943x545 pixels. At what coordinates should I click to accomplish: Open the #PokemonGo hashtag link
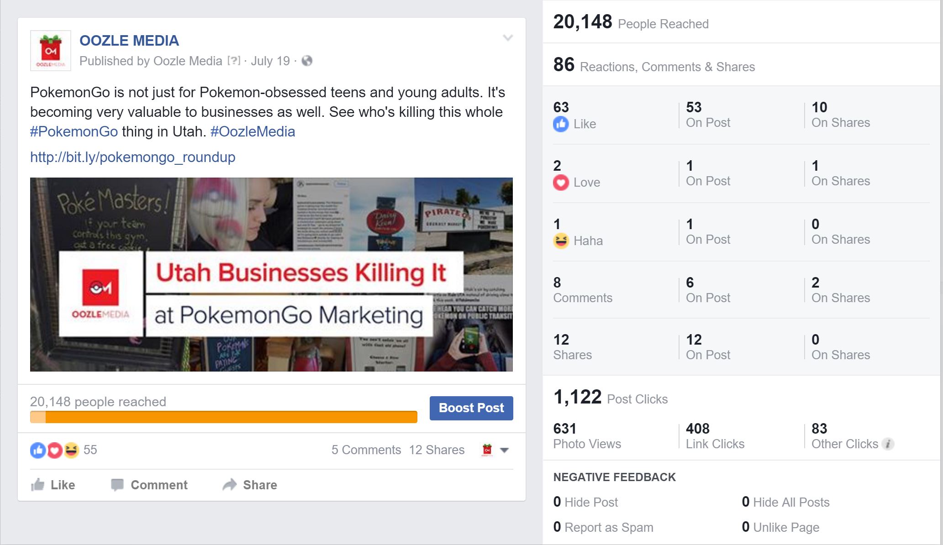point(74,131)
